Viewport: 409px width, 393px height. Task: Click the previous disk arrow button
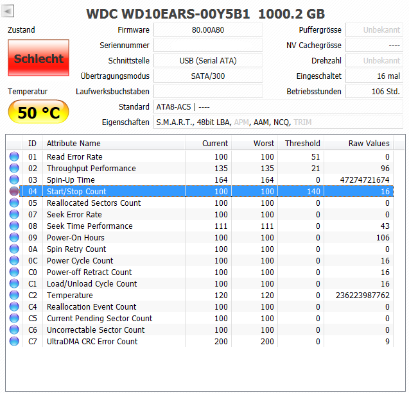pos(8,11)
